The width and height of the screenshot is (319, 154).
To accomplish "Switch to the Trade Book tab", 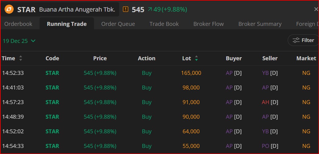I will tap(164, 24).
